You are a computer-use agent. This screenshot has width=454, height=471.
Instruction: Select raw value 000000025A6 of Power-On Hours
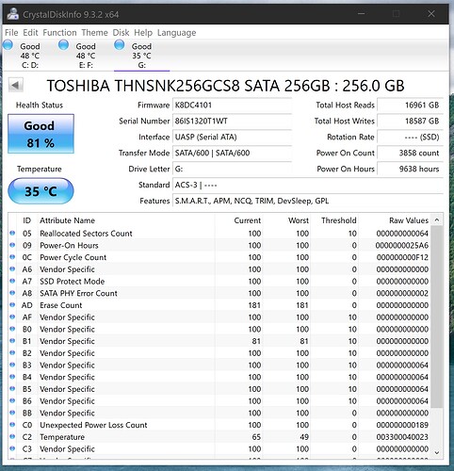pos(402,245)
